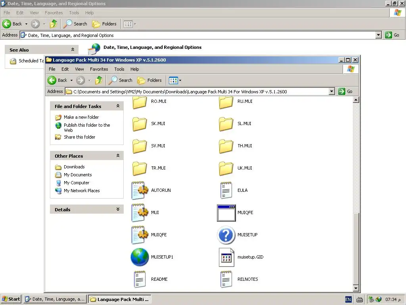Open Favorites menu in Language Pack window

[99, 69]
